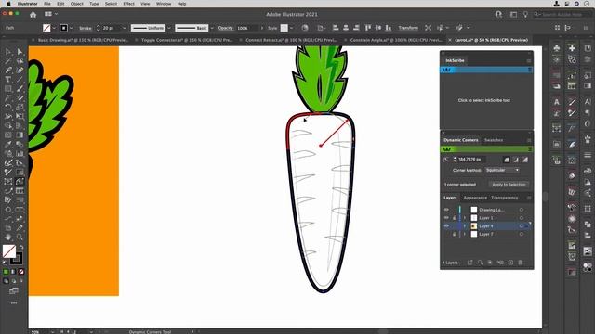Image resolution: width=595 pixels, height=334 pixels.
Task: Select the Selection arrow tool
Action: (8, 52)
